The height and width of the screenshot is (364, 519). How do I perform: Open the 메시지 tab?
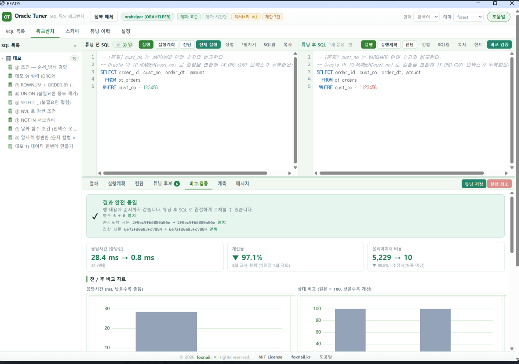coord(242,184)
